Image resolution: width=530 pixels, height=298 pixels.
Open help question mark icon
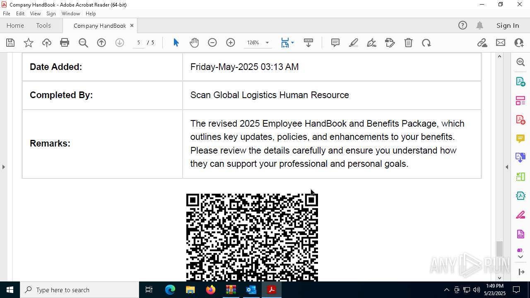[463, 25]
